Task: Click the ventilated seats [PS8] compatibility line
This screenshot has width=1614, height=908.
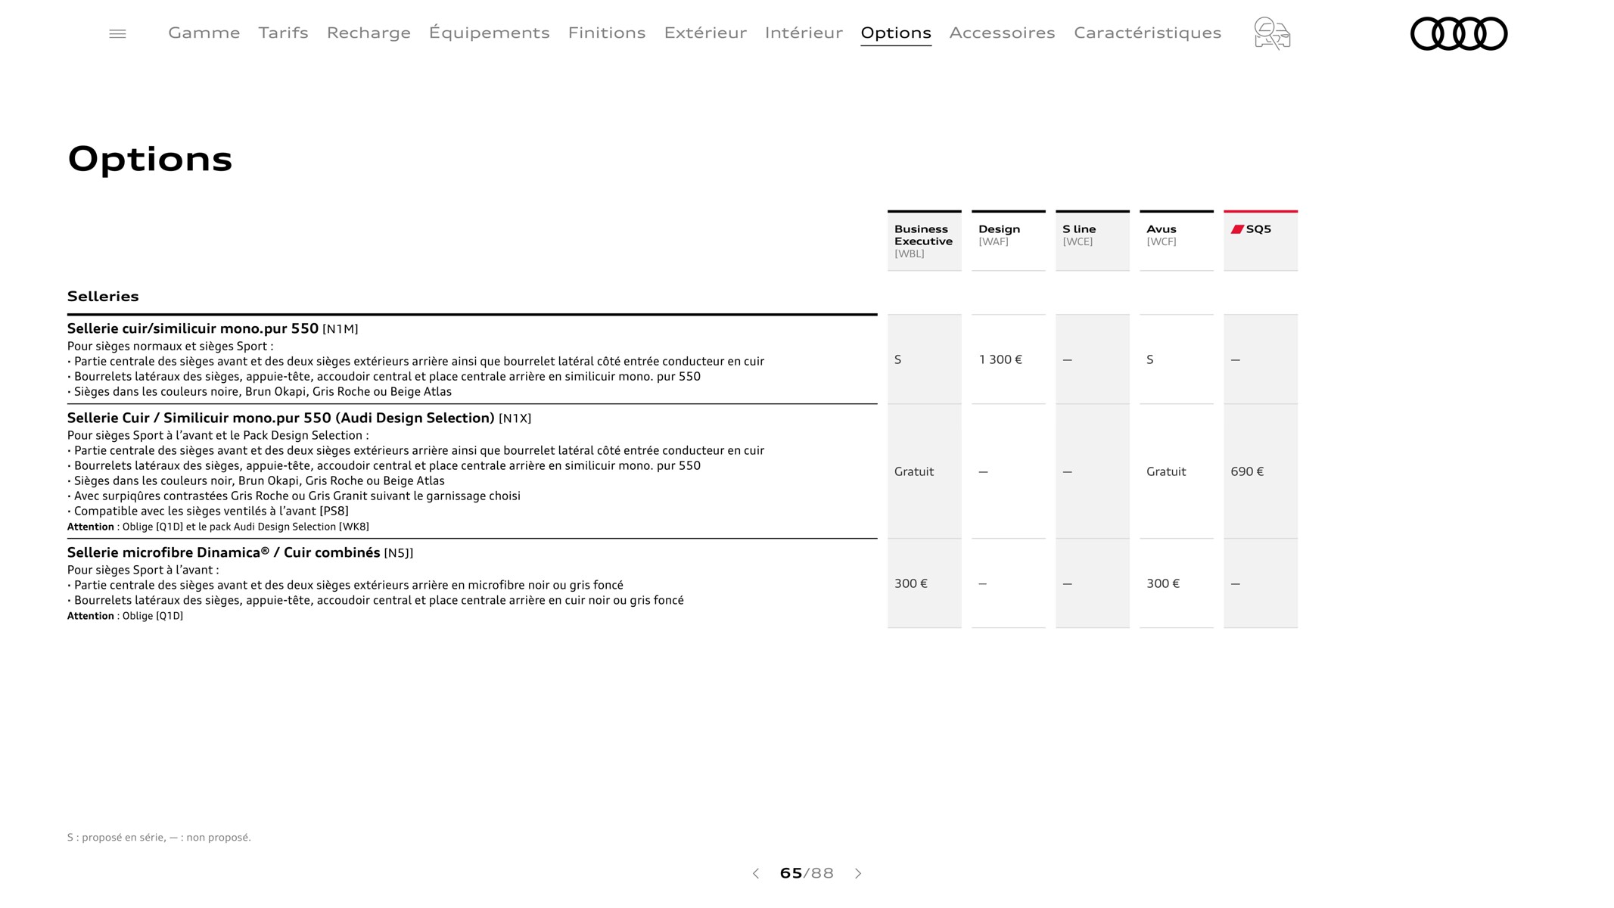Action: [208, 511]
